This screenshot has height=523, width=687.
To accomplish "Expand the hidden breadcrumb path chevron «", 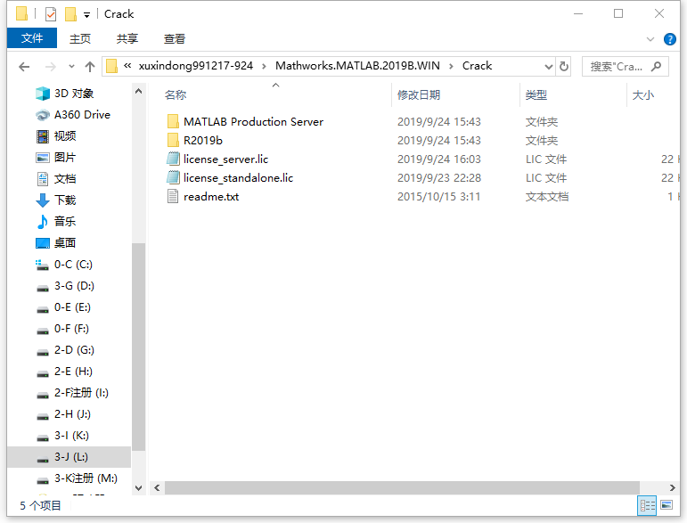I will [127, 66].
